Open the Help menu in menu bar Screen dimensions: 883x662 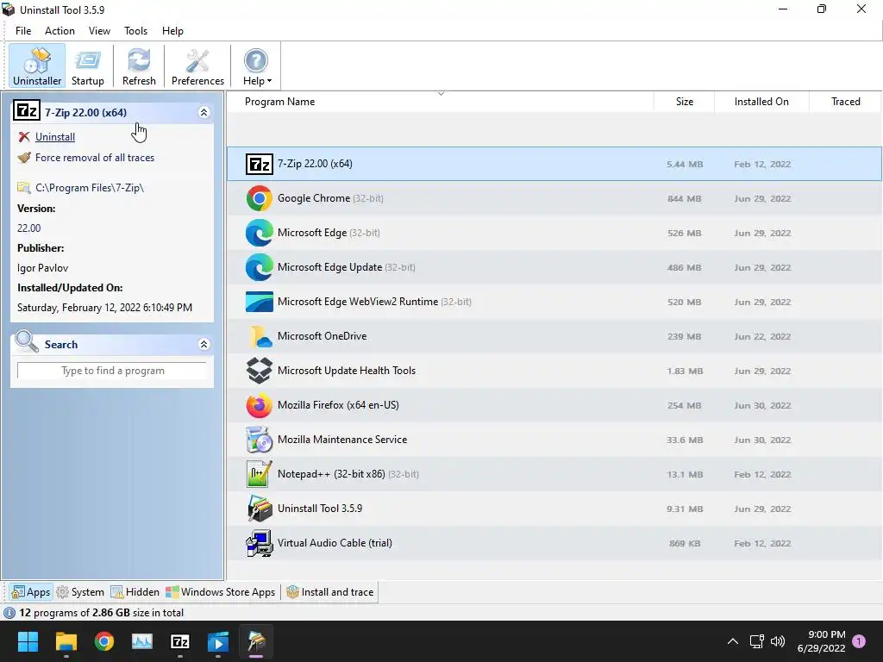coord(172,31)
